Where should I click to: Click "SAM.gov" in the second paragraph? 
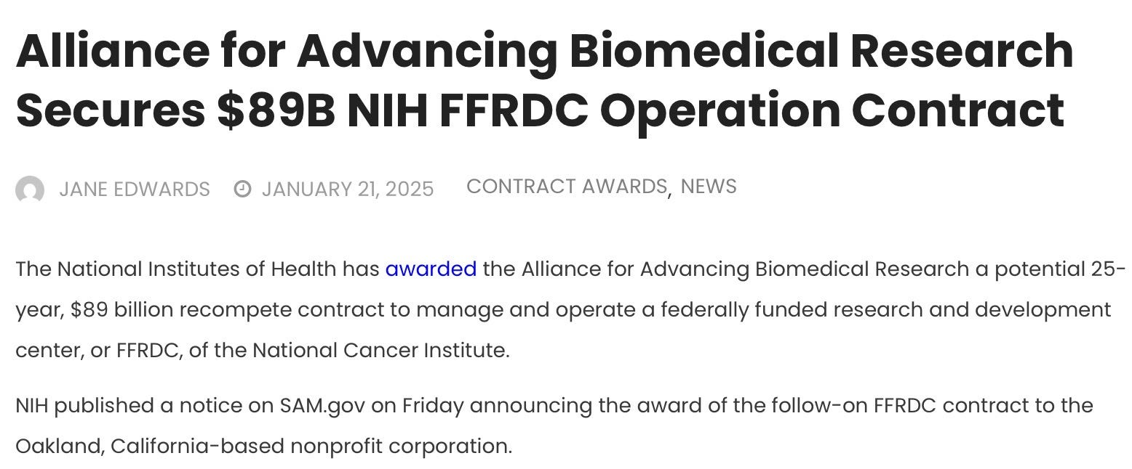pyautogui.click(x=322, y=406)
